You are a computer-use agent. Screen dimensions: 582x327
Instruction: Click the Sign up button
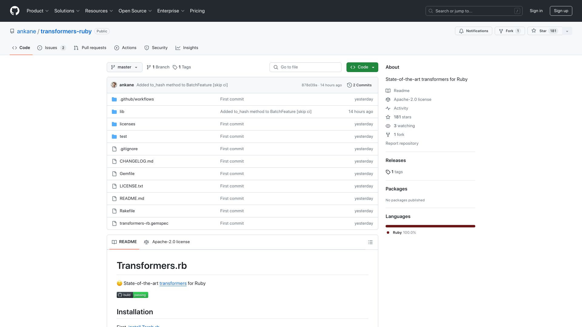pyautogui.click(x=561, y=11)
